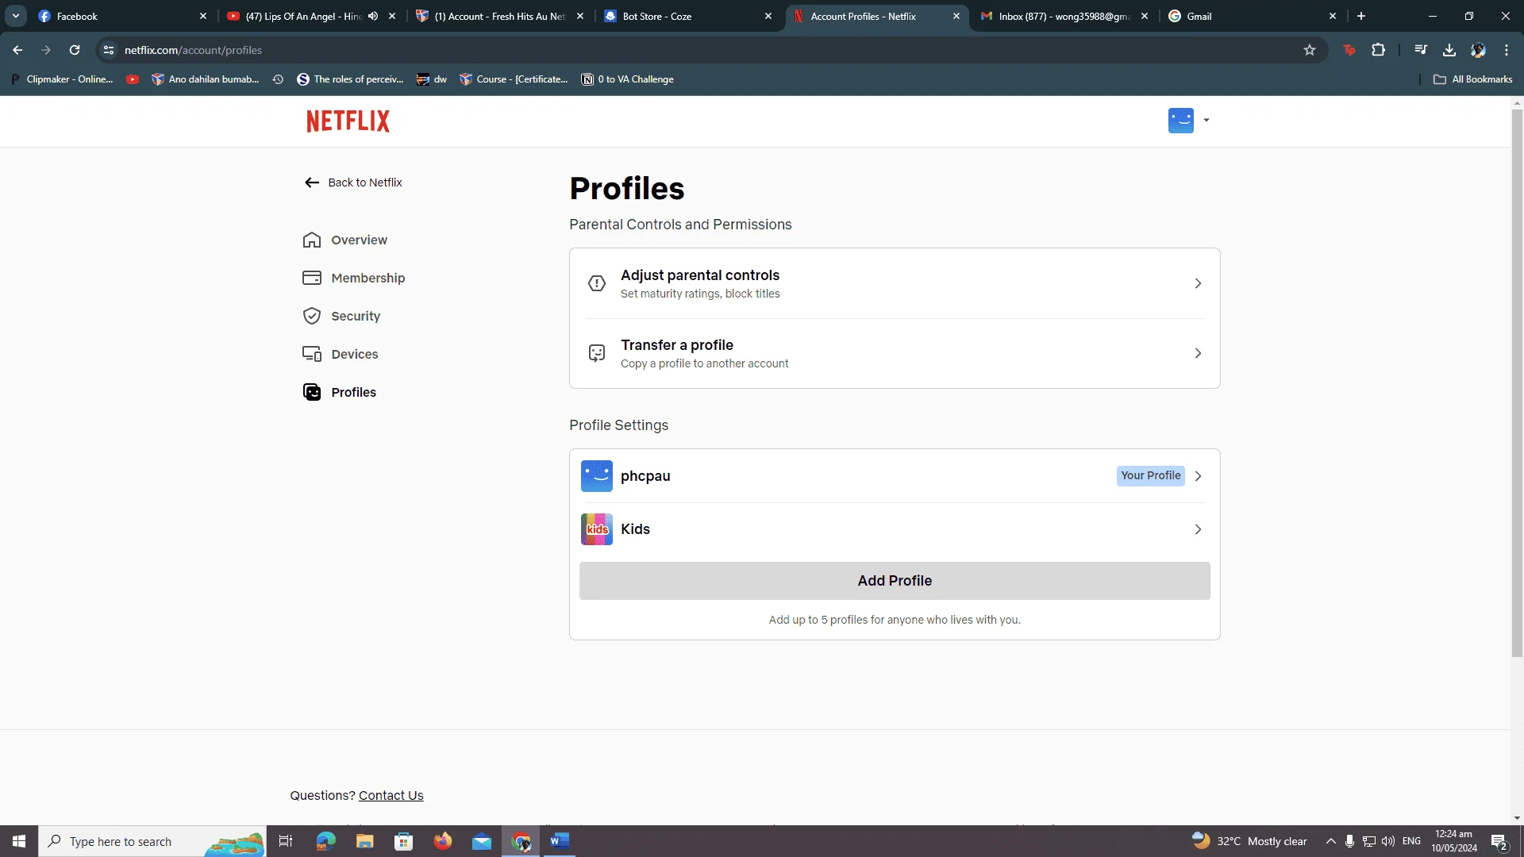The height and width of the screenshot is (857, 1524).
Task: Expand the Kids row chevron
Action: [x=1198, y=529]
